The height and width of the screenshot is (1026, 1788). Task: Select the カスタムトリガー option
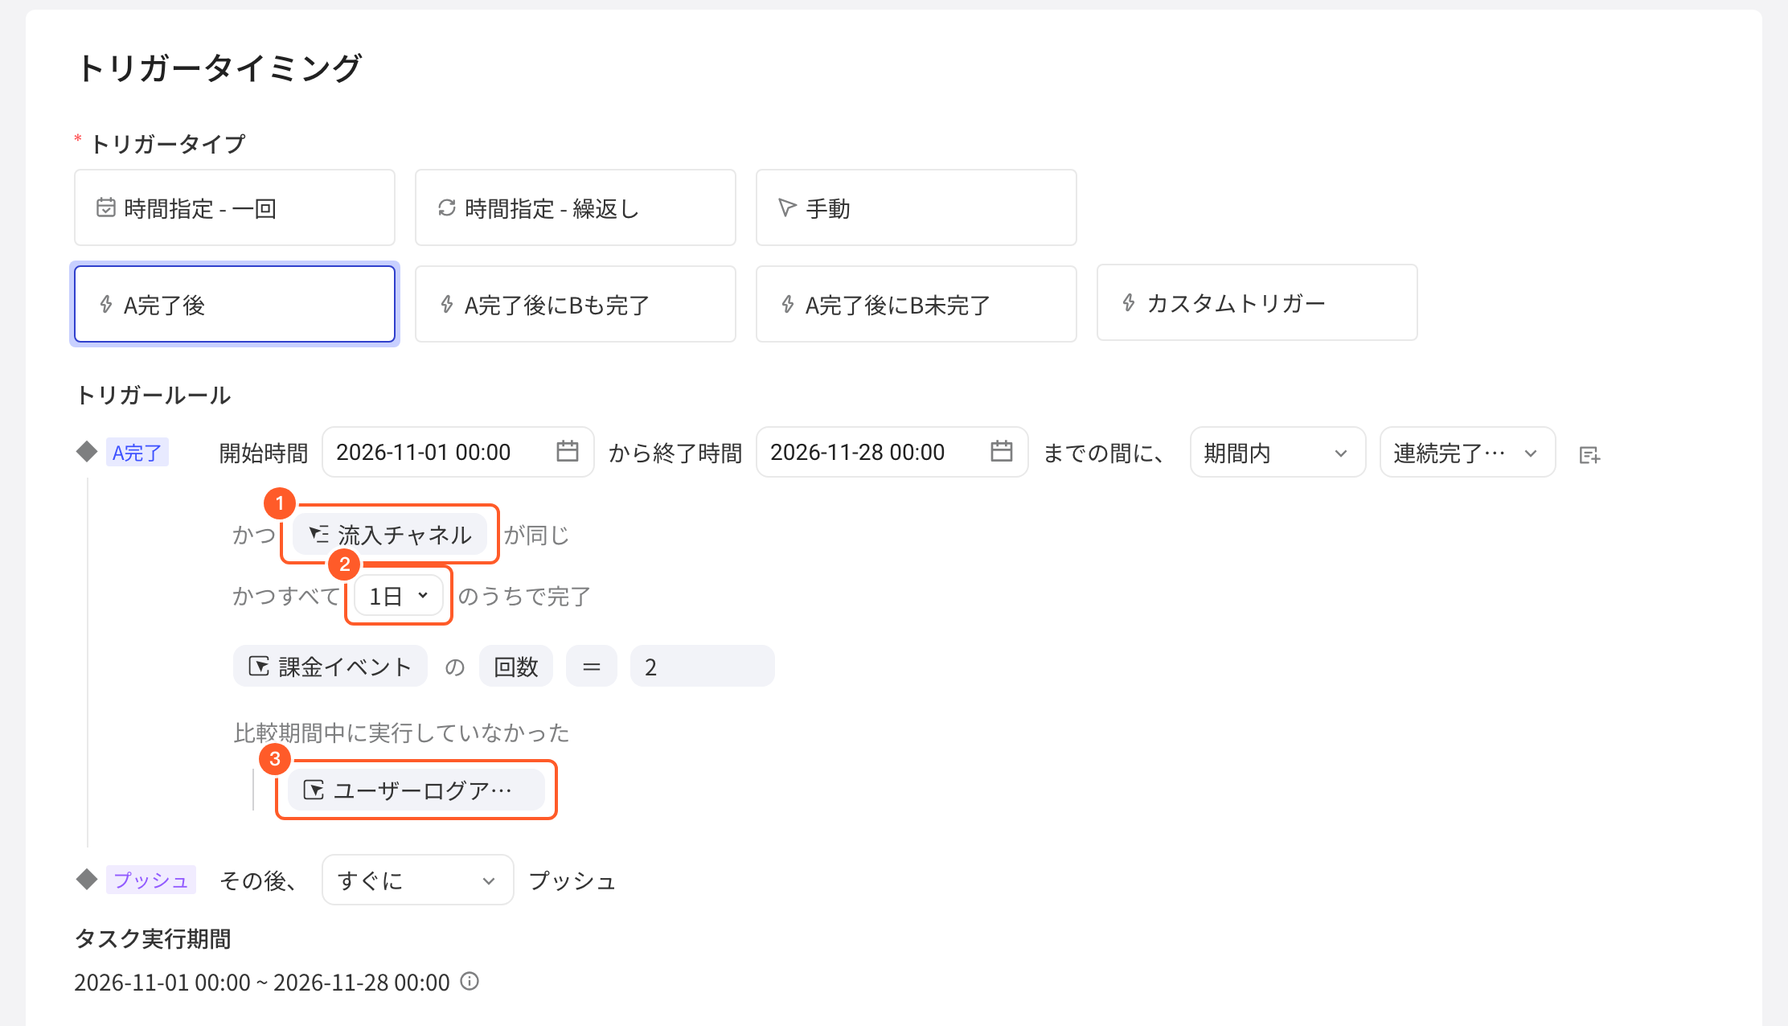pos(1257,302)
